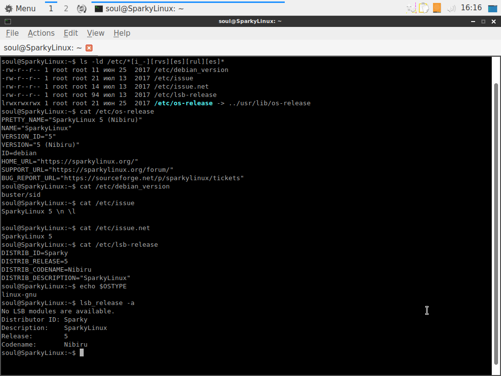Screen dimensions: 501x376
Task: Open the network up/down arrows tray icon
Action: [411, 8]
